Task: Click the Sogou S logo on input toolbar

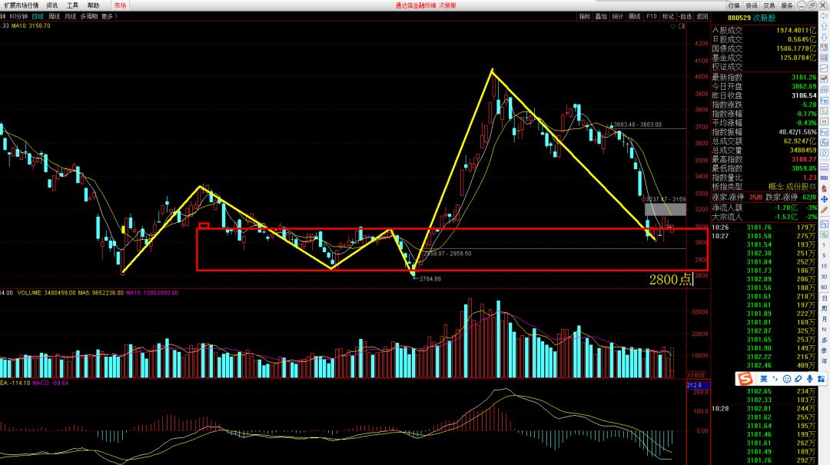Action: click(x=745, y=379)
